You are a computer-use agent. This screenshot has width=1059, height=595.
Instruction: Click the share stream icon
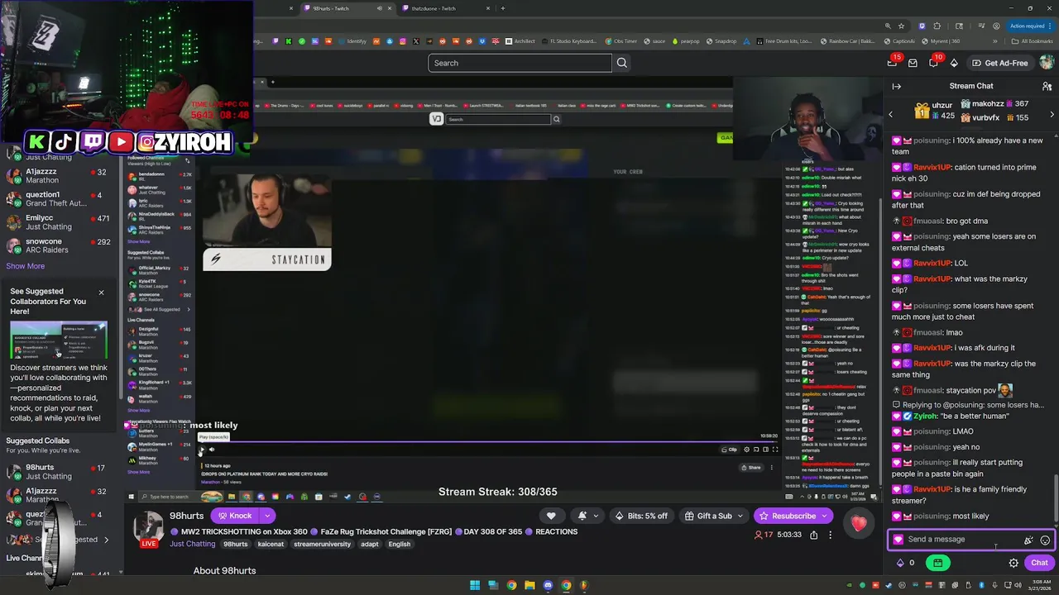(814, 535)
